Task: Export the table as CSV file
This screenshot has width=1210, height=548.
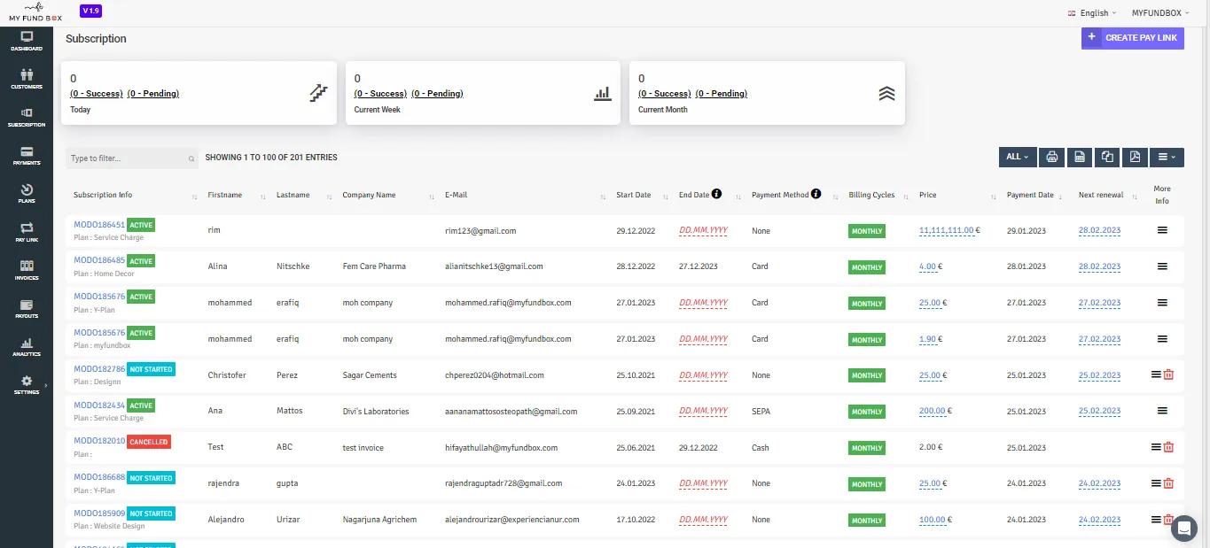Action: [x=1079, y=157]
